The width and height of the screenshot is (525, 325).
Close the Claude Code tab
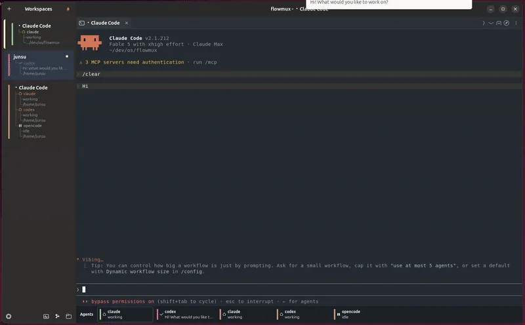tap(127, 23)
